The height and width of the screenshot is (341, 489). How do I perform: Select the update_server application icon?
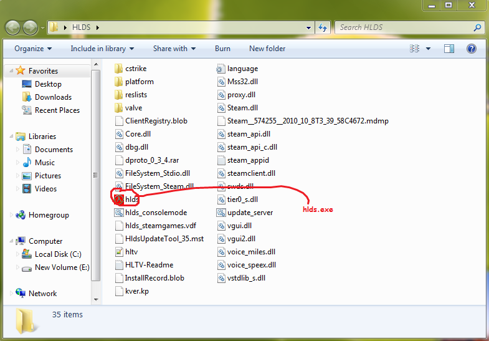(221, 213)
